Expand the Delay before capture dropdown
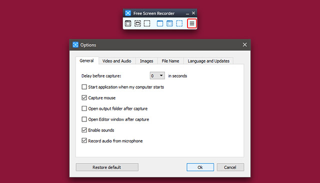This screenshot has width=320, height=183. point(157,75)
